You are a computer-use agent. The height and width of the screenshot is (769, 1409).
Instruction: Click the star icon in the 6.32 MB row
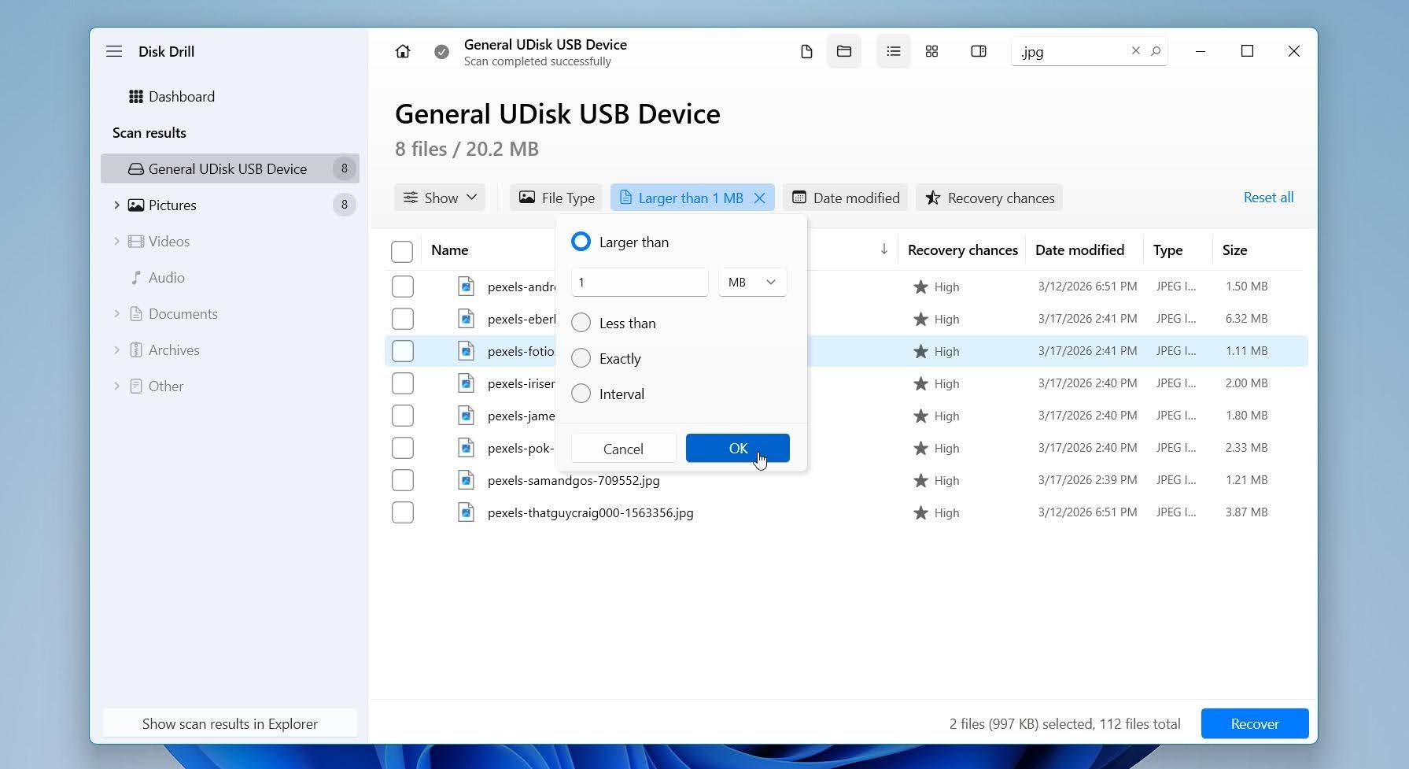920,319
